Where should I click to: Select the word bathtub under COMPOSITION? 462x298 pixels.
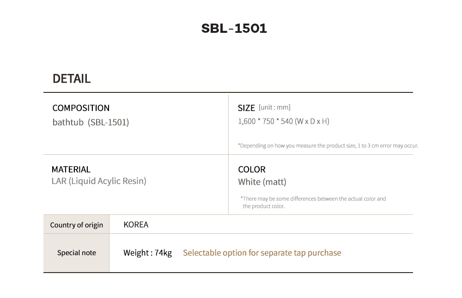pos(68,123)
